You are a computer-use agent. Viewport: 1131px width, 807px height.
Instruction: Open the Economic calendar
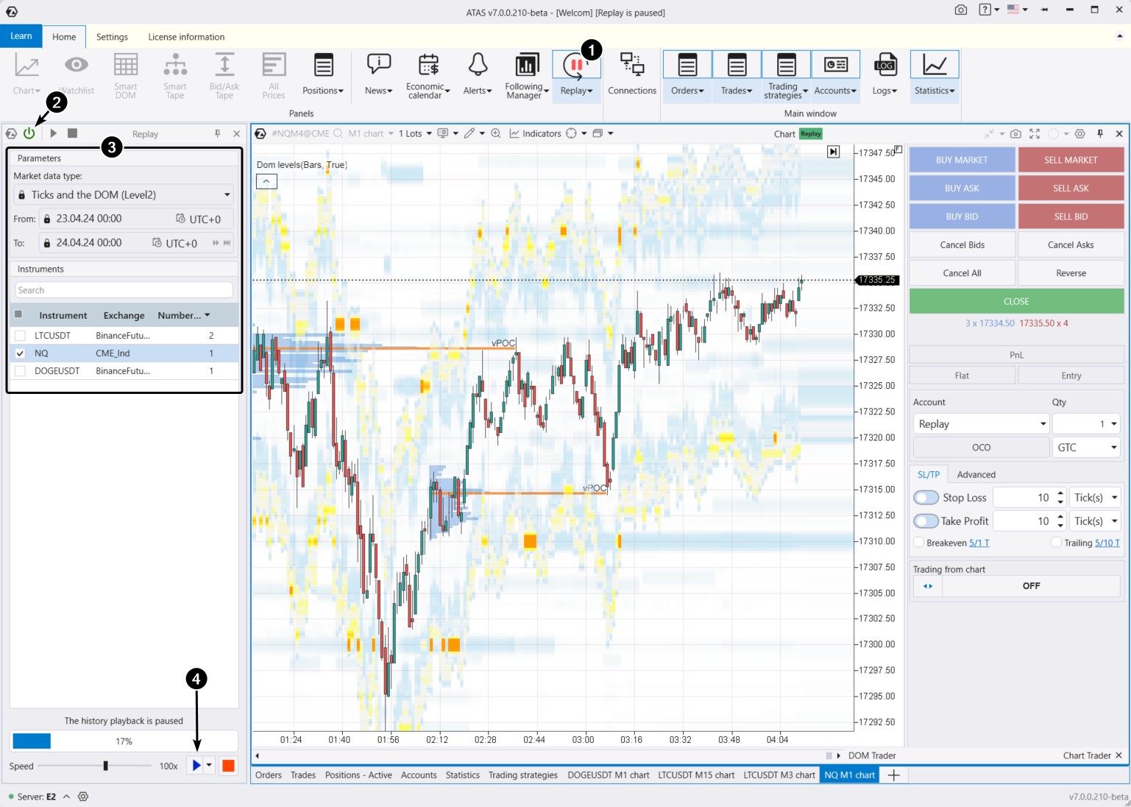427,74
